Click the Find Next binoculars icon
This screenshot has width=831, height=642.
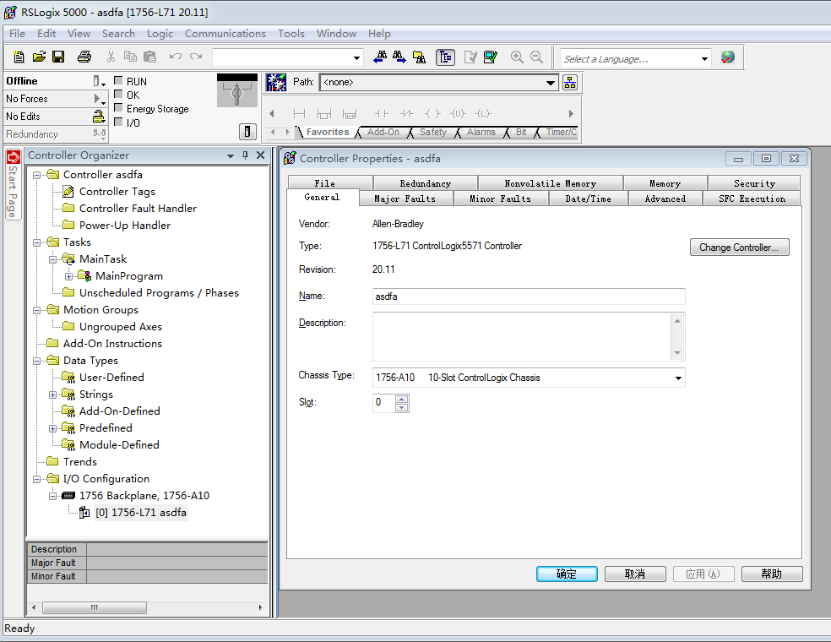point(399,57)
